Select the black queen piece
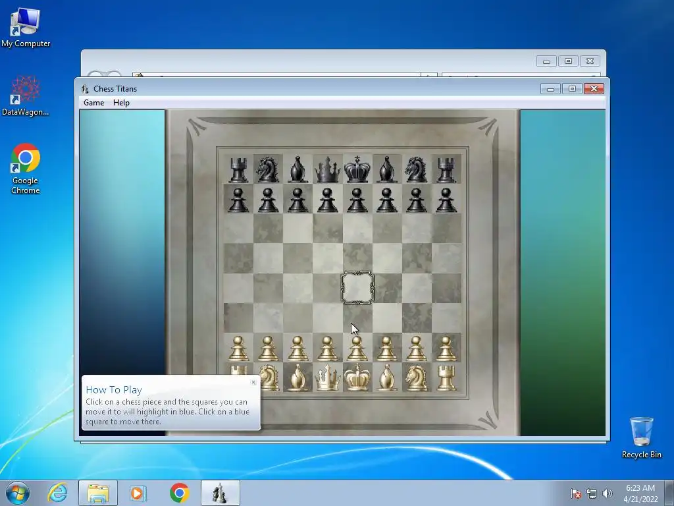 [328, 169]
